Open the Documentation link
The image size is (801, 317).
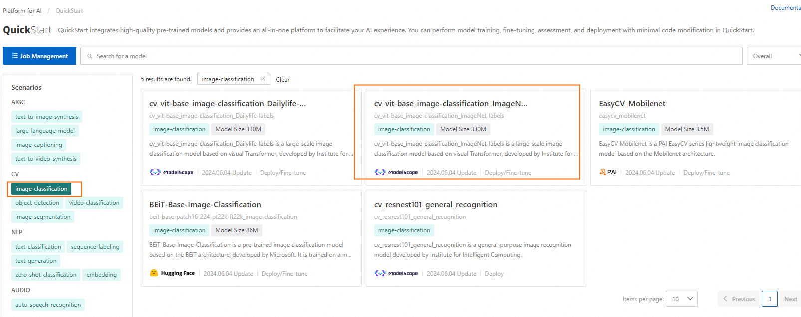click(x=785, y=8)
